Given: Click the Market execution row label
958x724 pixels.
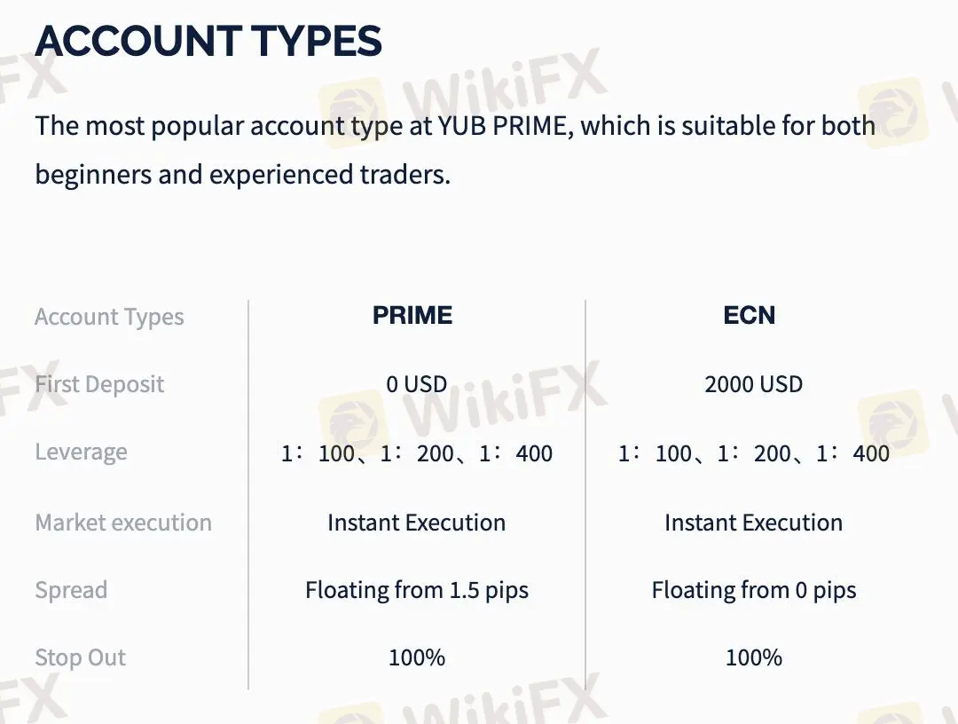Looking at the screenshot, I should (123, 523).
